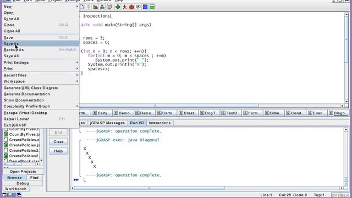The image size is (352, 198).
Task: Expand the Workspace submenu
Action: click(x=77, y=81)
